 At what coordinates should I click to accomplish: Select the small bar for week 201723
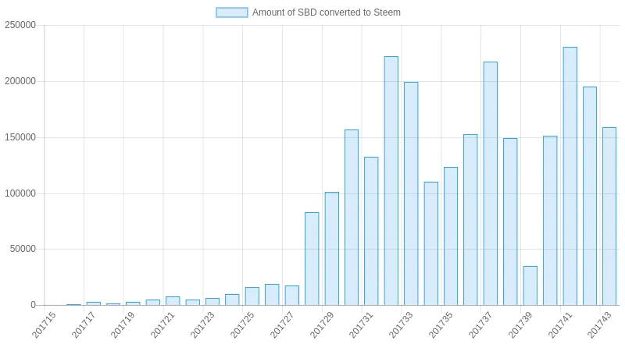[212, 302]
